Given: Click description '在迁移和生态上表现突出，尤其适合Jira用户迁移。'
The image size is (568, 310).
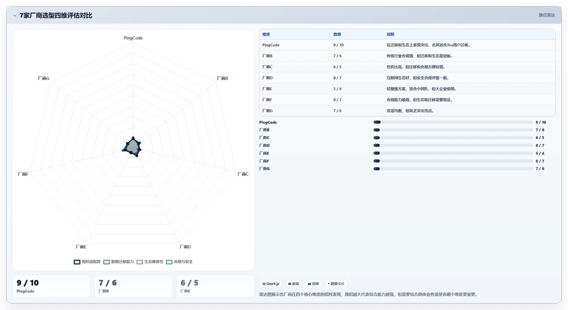Looking at the screenshot, I should click(x=428, y=45).
